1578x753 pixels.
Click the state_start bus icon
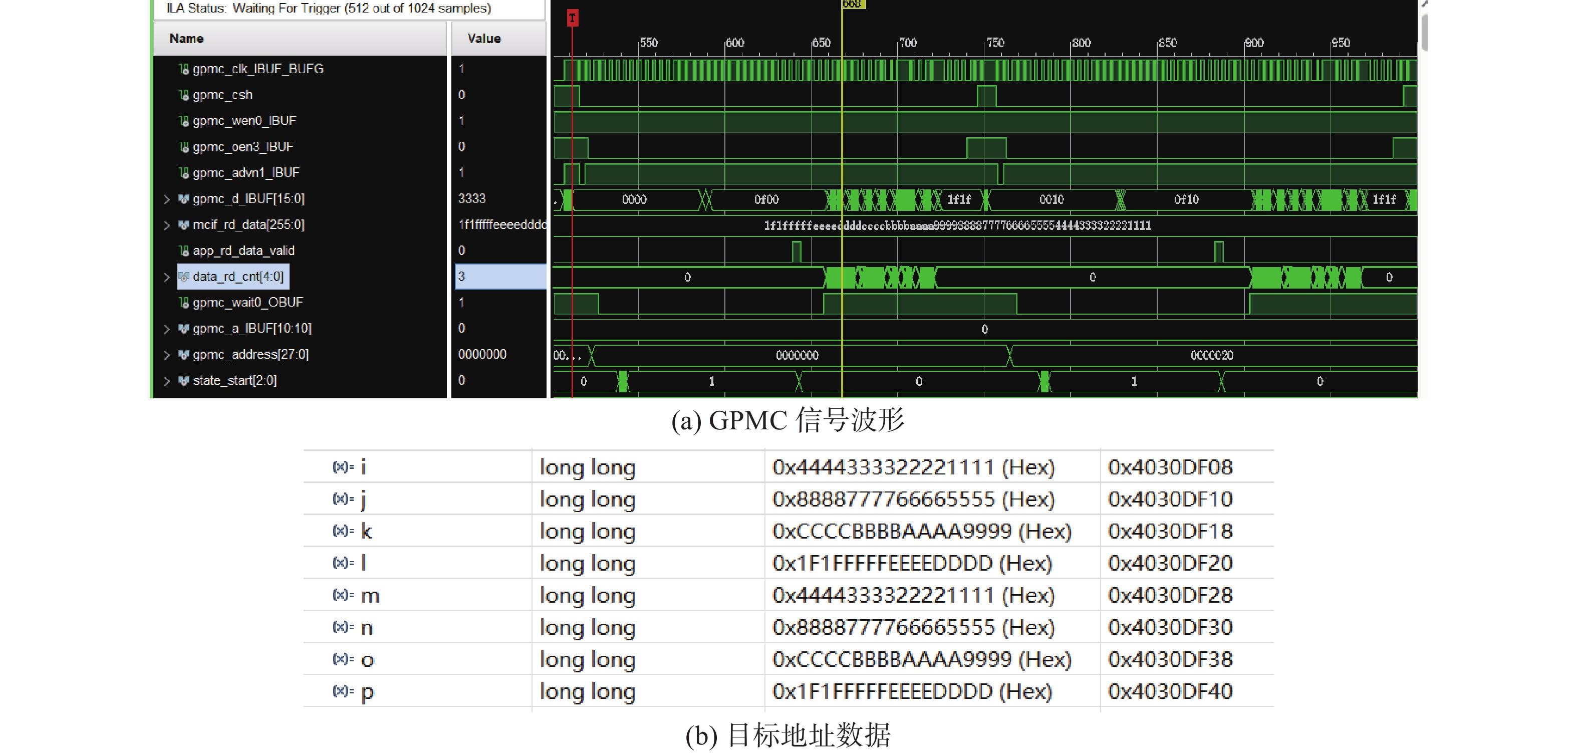(184, 380)
